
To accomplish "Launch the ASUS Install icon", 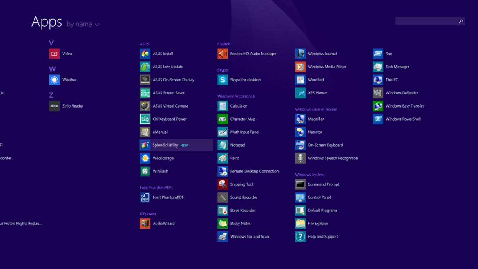I will tap(145, 54).
